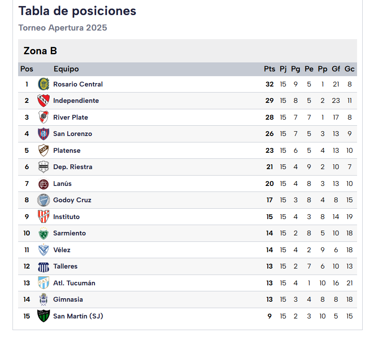Click the Rosario Central club crest
Image resolution: width=392 pixels, height=343 pixels.
click(44, 84)
